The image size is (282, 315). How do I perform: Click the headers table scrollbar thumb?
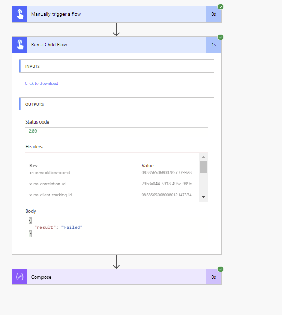pyautogui.click(x=203, y=167)
